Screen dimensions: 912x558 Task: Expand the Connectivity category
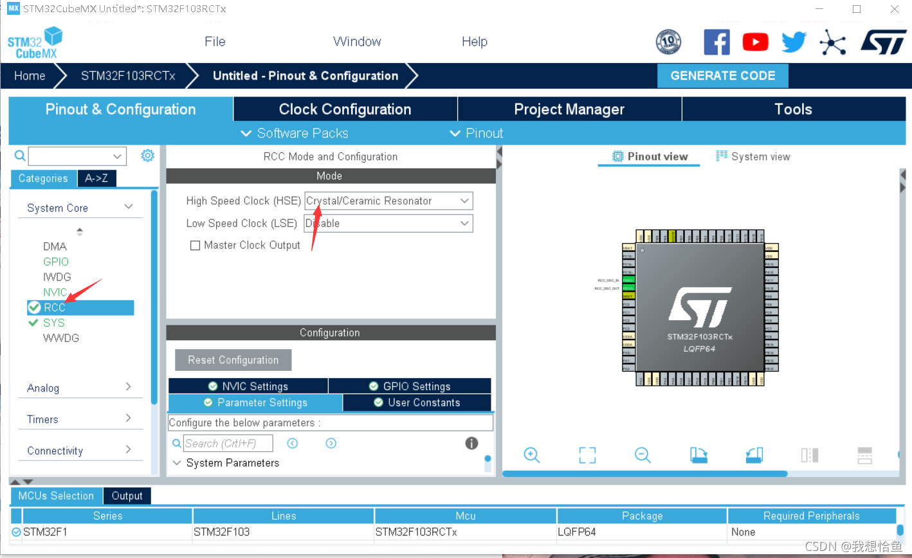tap(128, 449)
